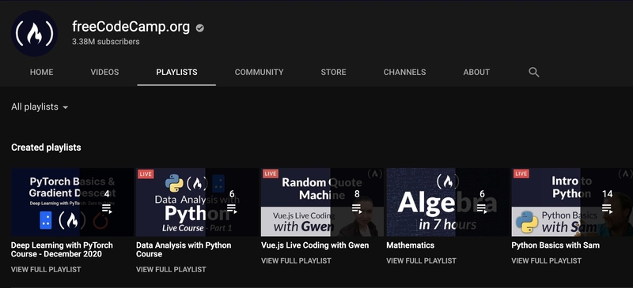Screen dimensions: 633x288
Task: Click playlist queue icon on Data Analysis thumbnail
Action: coord(232,208)
